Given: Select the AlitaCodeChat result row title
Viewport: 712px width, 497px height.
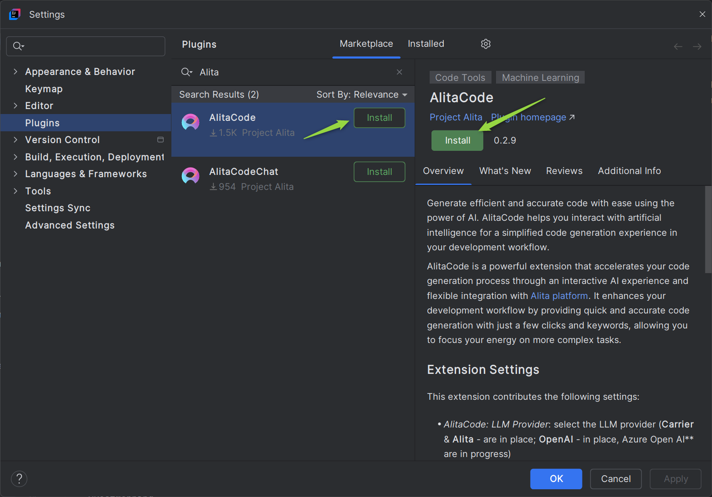Looking at the screenshot, I should pos(244,172).
